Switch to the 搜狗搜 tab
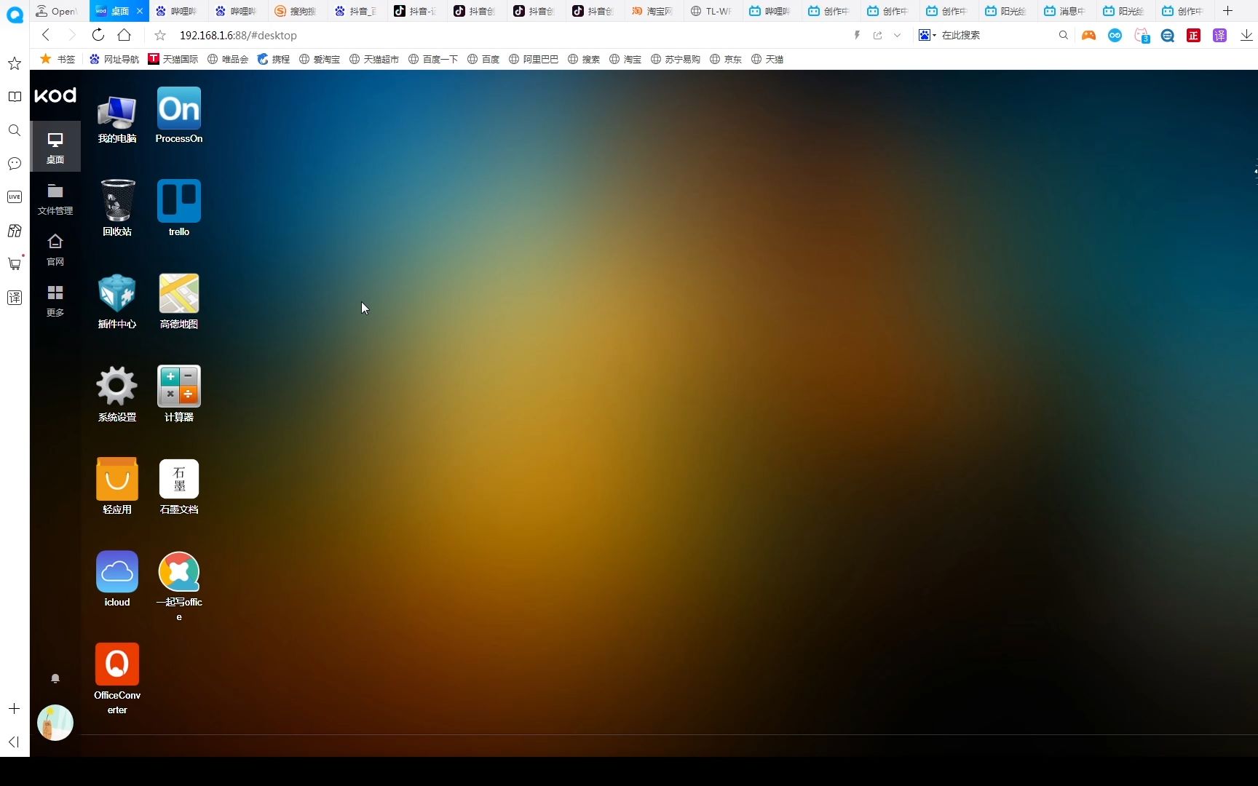The image size is (1258, 786). [296, 11]
